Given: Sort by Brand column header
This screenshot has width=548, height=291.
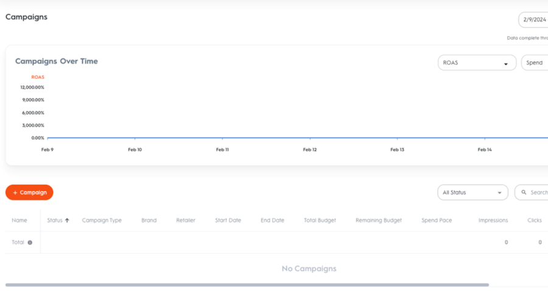Looking at the screenshot, I should pos(149,220).
